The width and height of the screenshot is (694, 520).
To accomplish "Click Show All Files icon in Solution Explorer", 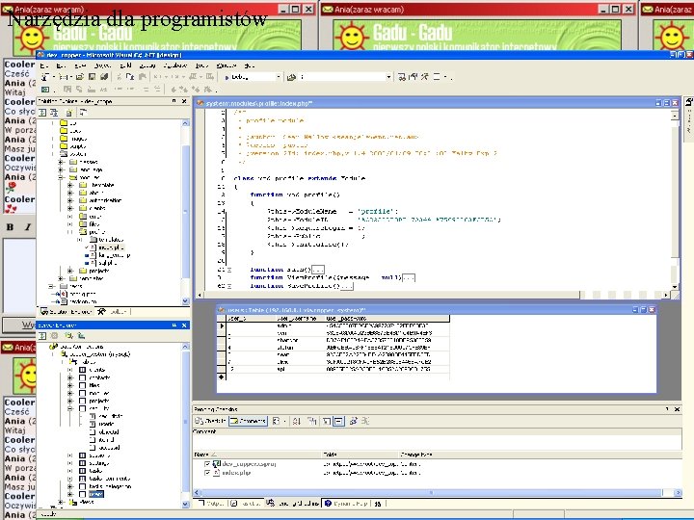I will [x=69, y=113].
